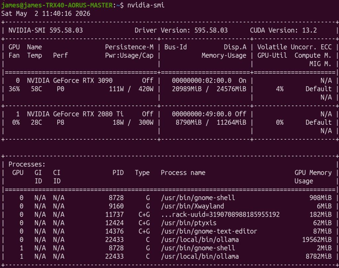Click the 24576MiB total memory value
Image resolution: width=339 pixels, height=268 pixels.
[231, 89]
